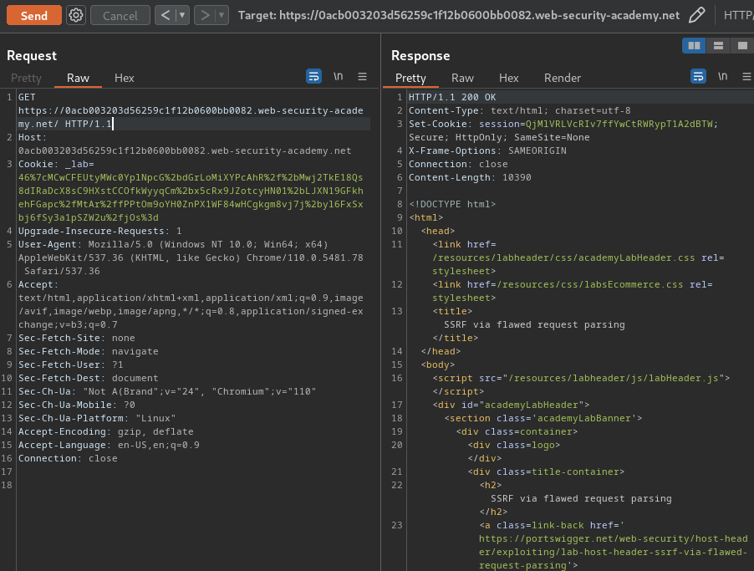The image size is (754, 571).
Task: Click 'Sec-Ch-Ua-Mobile: ?0' header
Action: point(76,405)
